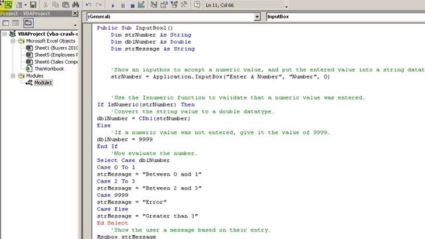The height and width of the screenshot is (239, 425).
Task: Toggle Folders view in Project pane
Action: point(28,23)
